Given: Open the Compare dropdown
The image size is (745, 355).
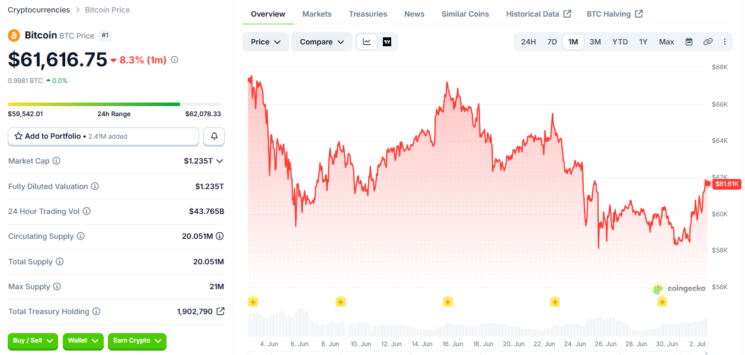Looking at the screenshot, I should 321,42.
